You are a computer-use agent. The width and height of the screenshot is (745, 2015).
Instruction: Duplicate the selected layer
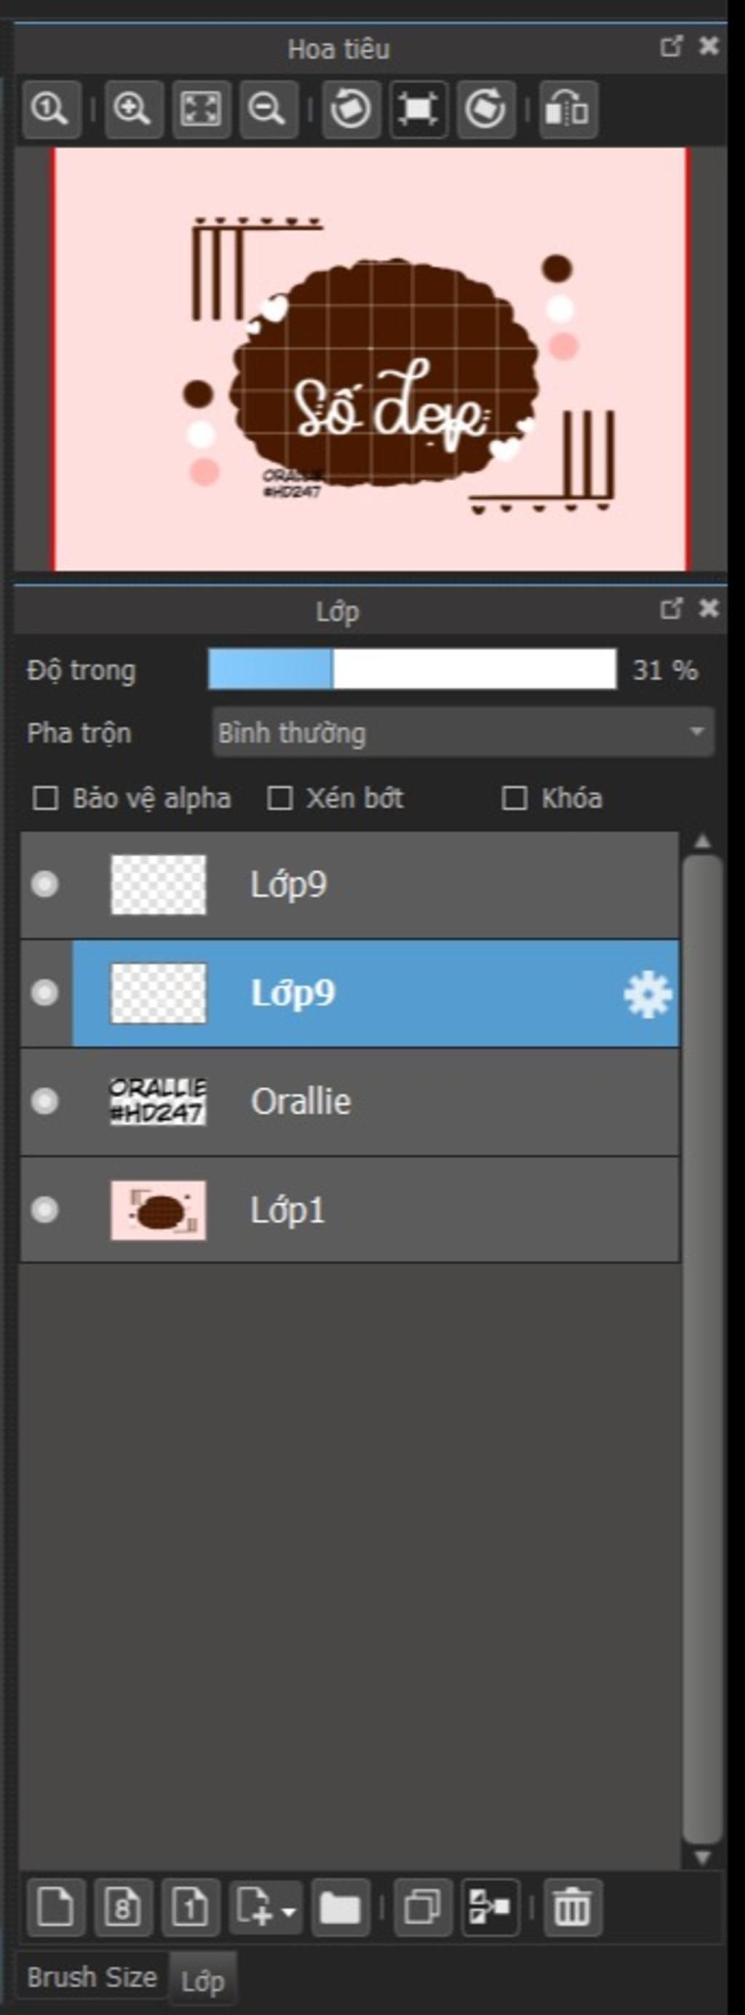[423, 1907]
